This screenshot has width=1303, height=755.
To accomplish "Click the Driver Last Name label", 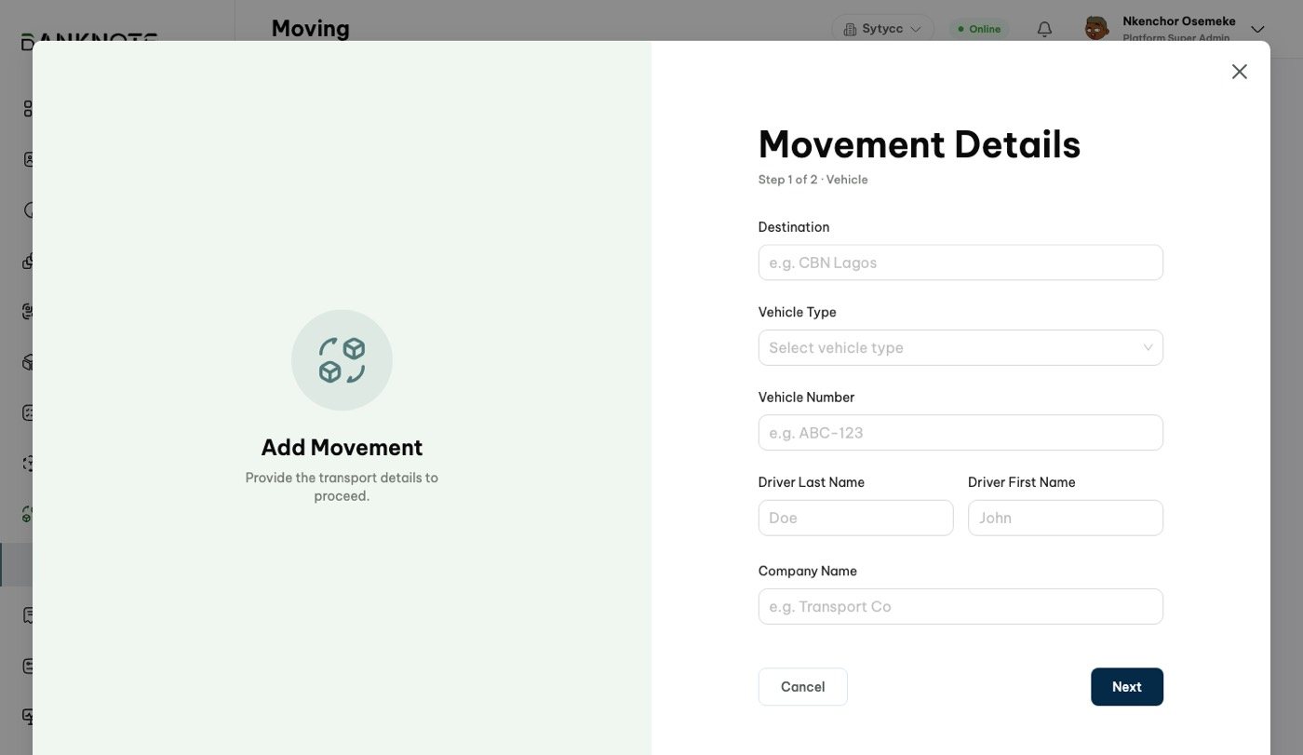I will [x=812, y=482].
